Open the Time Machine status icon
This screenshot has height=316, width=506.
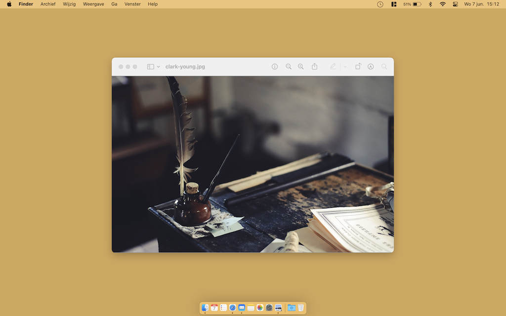click(380, 4)
